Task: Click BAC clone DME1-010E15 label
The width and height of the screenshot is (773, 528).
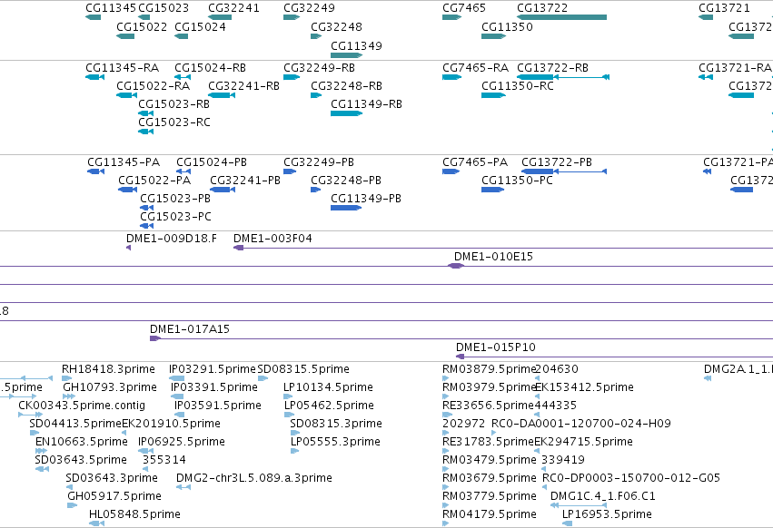Action: [x=493, y=257]
